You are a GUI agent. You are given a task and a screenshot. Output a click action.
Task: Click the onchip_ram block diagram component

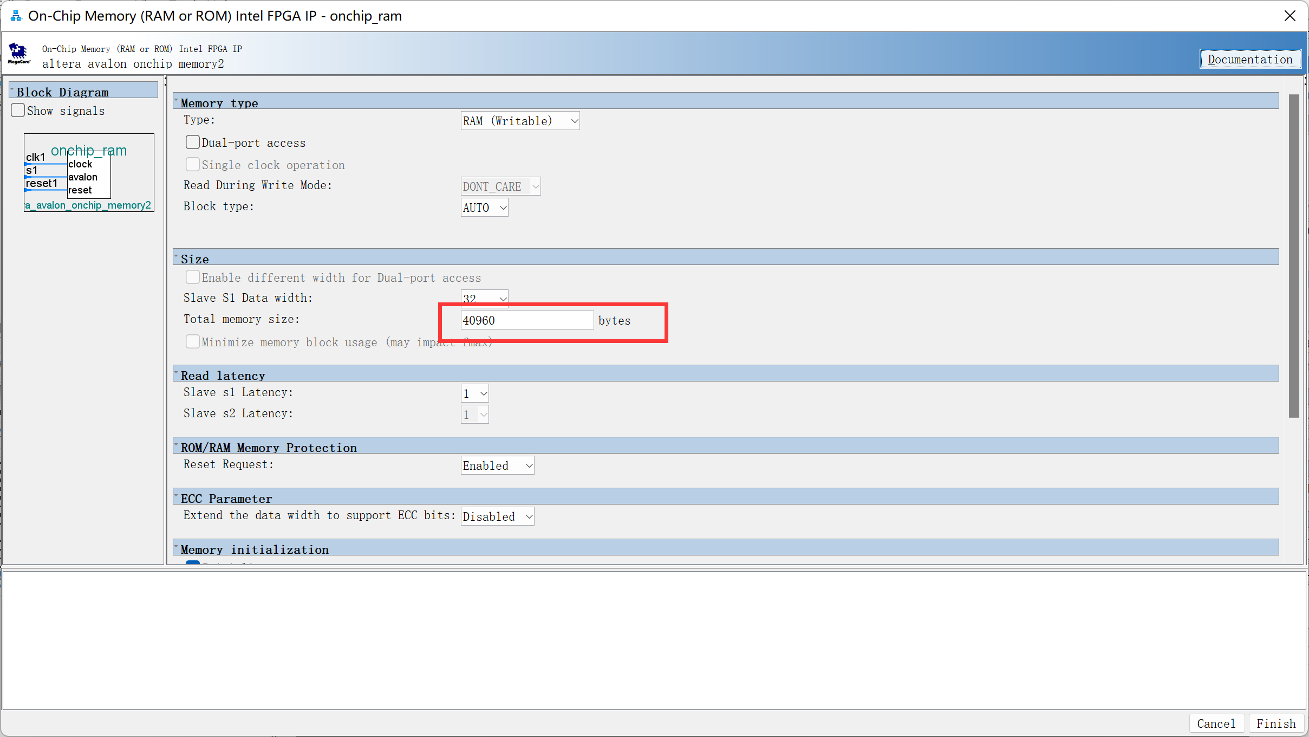click(89, 172)
